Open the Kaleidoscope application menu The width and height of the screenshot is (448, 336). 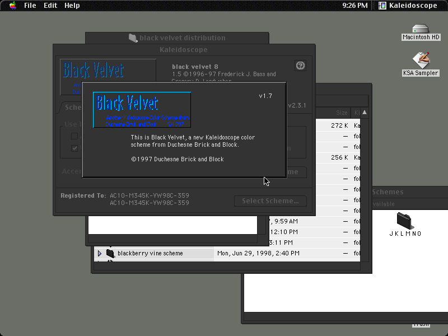click(408, 6)
